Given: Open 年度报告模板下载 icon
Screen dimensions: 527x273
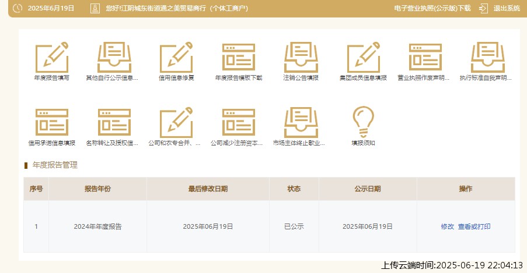Looking at the screenshot, I should (x=239, y=58).
